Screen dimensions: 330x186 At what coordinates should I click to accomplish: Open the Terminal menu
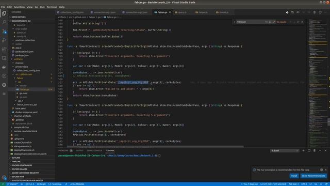coord(52,7)
